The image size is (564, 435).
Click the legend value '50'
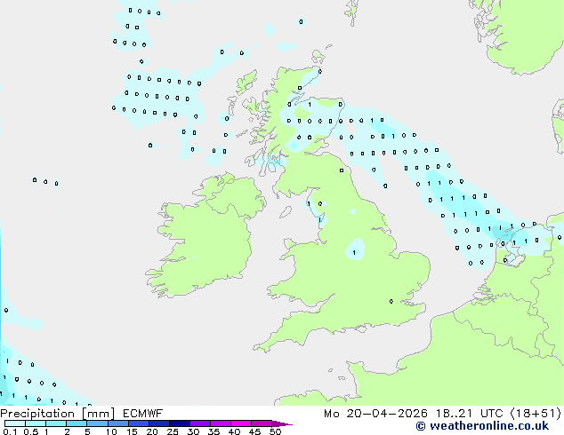point(275,431)
